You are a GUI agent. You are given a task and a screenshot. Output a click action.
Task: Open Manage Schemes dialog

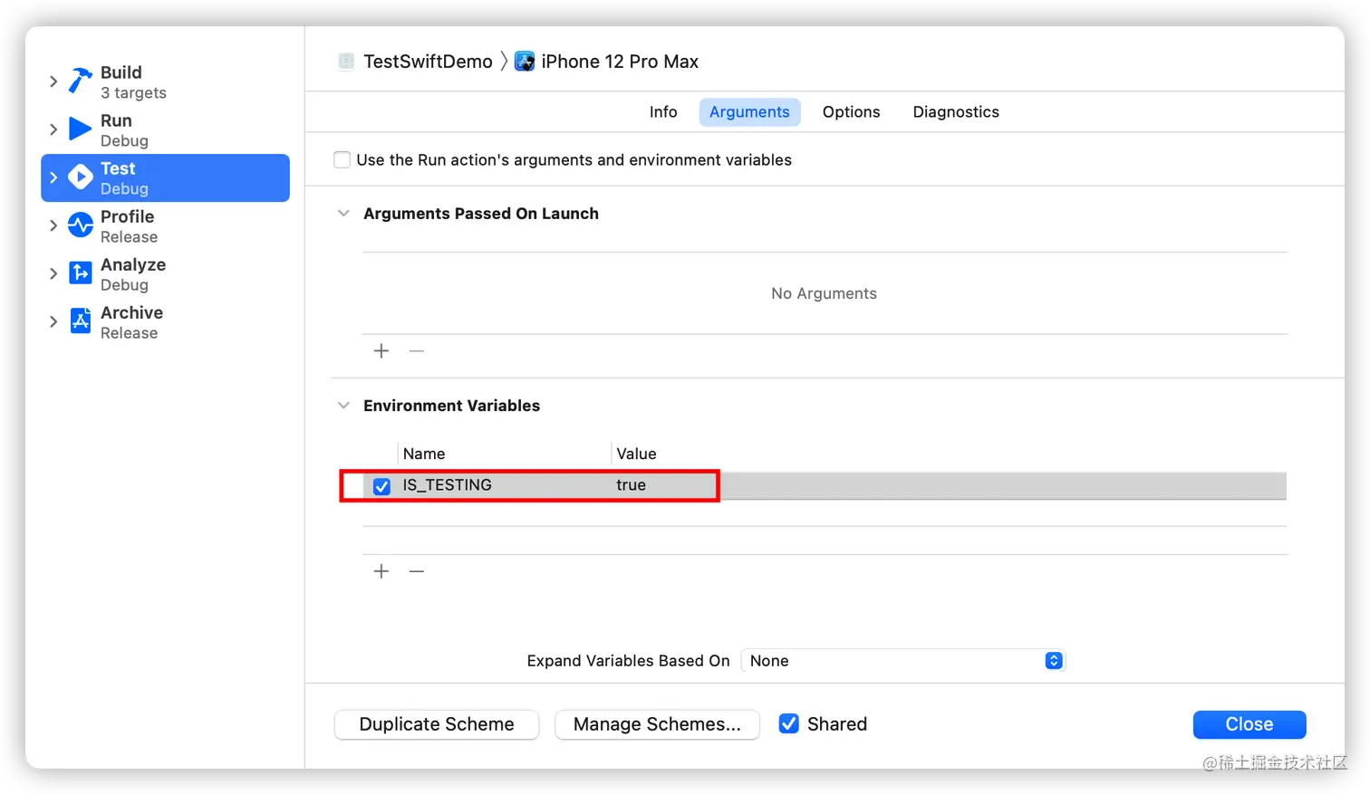[657, 724]
